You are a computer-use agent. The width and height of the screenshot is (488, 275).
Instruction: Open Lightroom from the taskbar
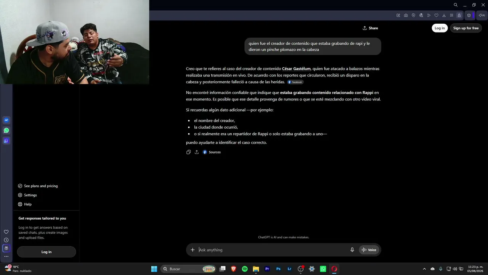[x=289, y=269]
